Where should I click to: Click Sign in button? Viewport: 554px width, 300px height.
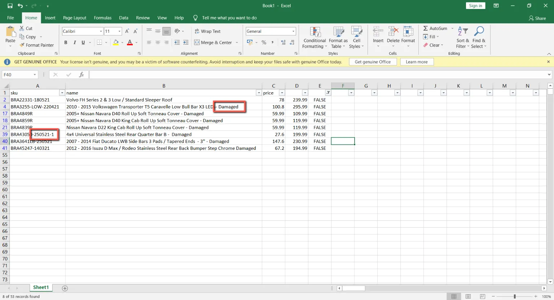pyautogui.click(x=475, y=6)
